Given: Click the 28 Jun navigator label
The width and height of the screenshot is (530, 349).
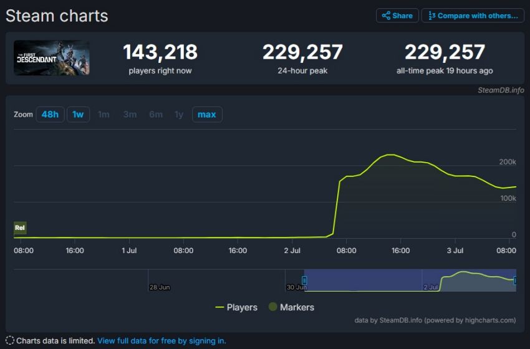Looking at the screenshot, I should (160, 287).
